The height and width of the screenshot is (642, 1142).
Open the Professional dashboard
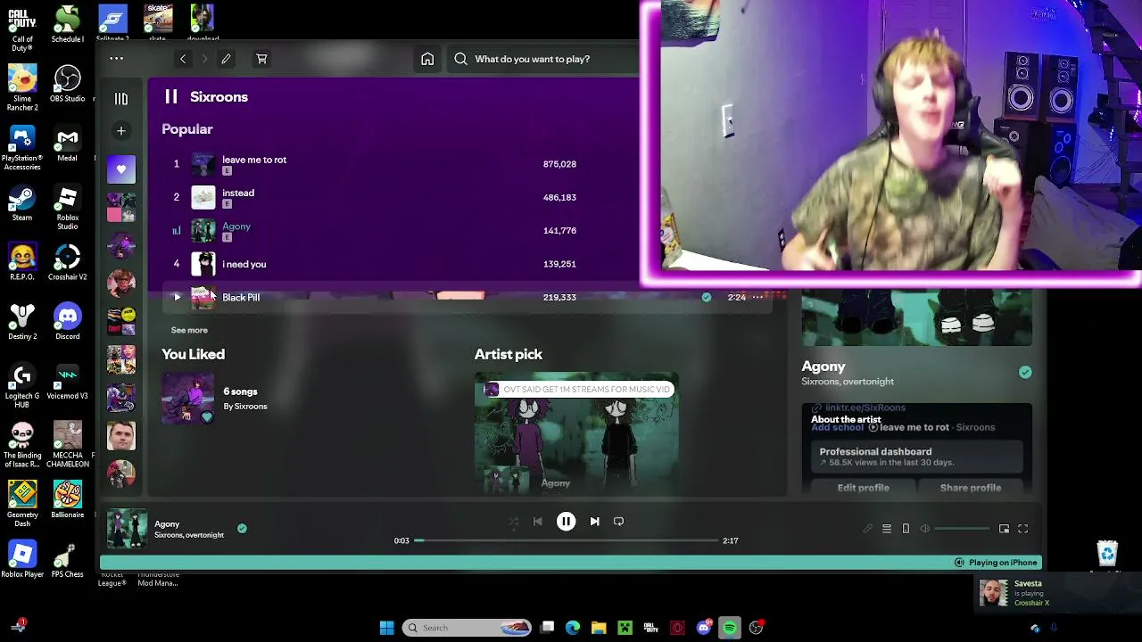(x=917, y=457)
